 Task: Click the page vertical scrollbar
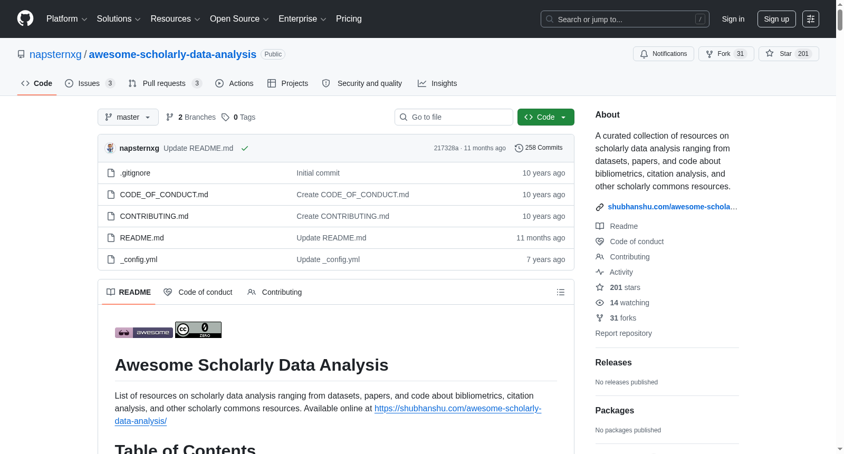pyautogui.click(x=840, y=227)
